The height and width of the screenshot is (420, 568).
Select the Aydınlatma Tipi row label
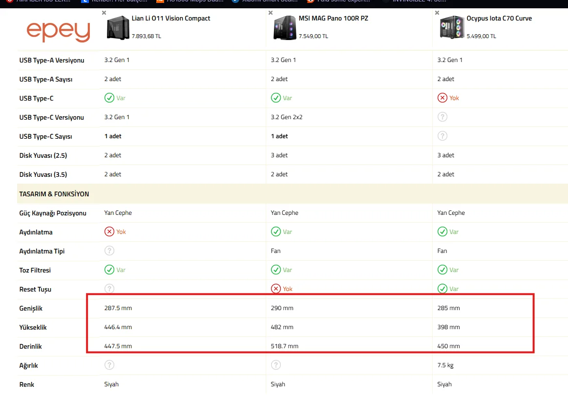(x=42, y=251)
